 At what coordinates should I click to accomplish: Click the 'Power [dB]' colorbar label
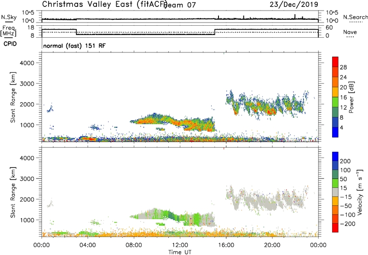pos(351,97)
